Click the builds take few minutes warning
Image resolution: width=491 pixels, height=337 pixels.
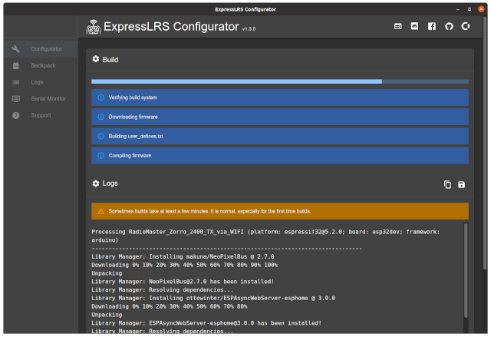280,211
